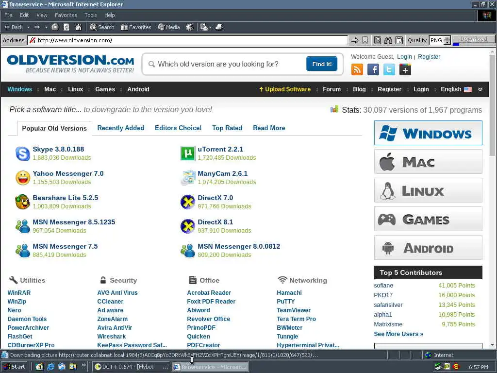Click the Print toolbar icon

click(219, 27)
